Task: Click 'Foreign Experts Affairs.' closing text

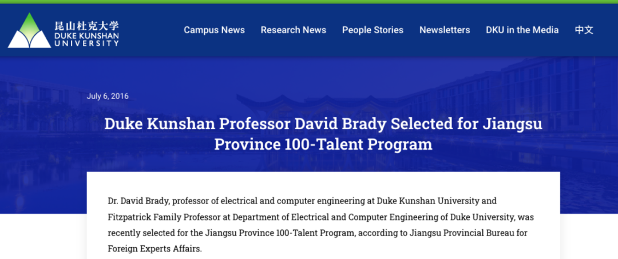Action: point(154,249)
